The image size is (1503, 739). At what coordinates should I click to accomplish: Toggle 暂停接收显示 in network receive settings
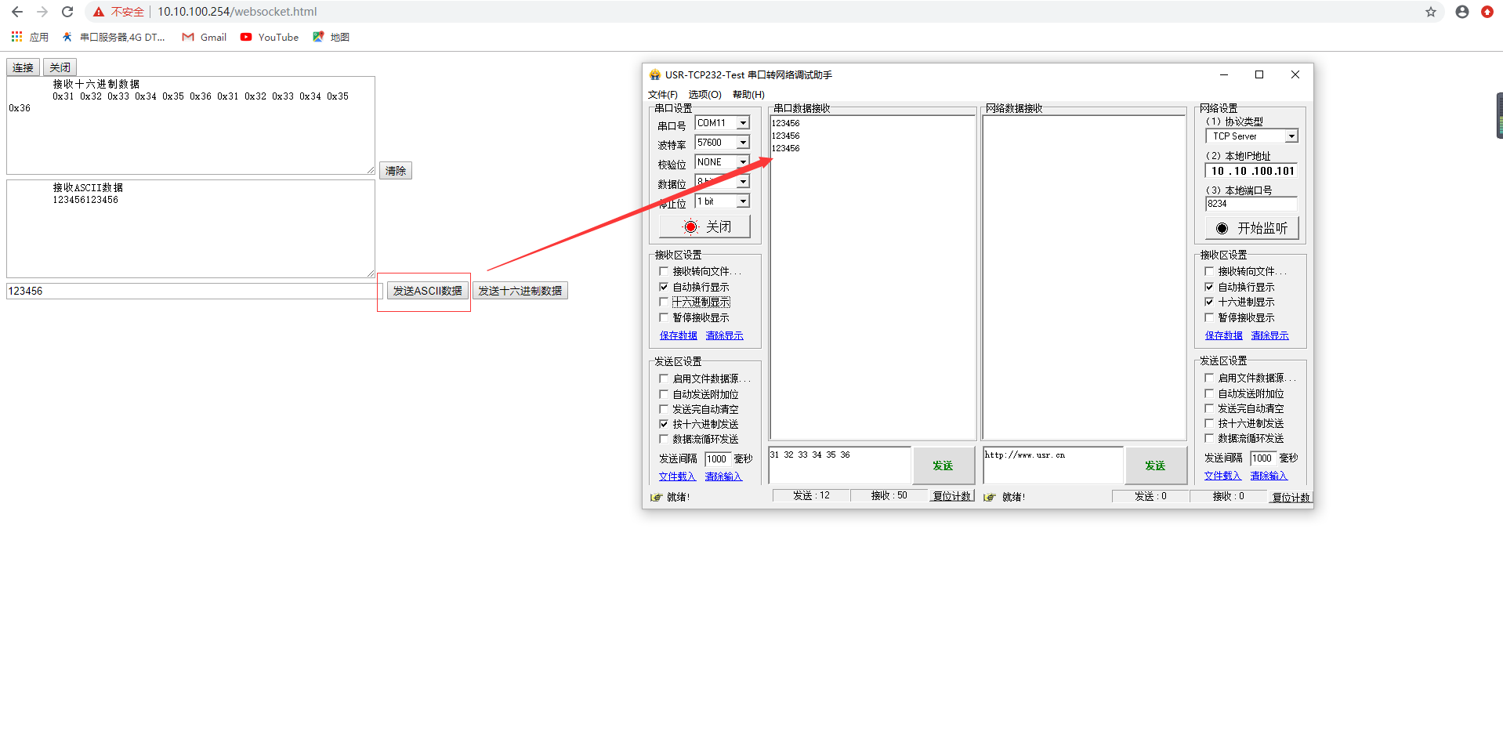pyautogui.click(x=1209, y=317)
